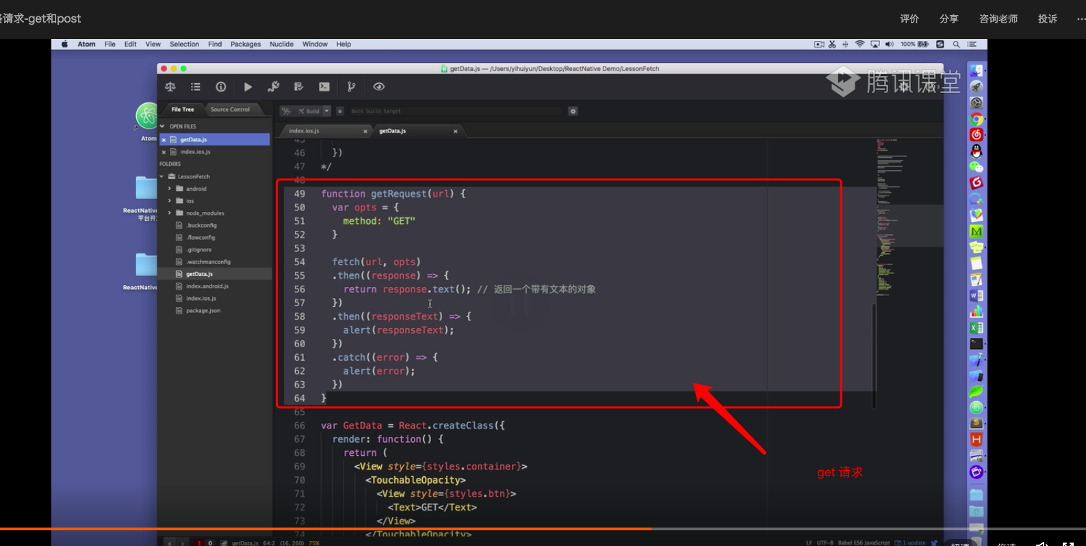The height and width of the screenshot is (546, 1086).
Task: Stop the build with the square button
Action: click(339, 111)
